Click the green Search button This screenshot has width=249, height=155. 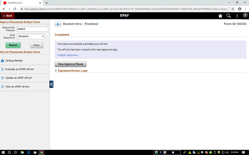[13, 45]
